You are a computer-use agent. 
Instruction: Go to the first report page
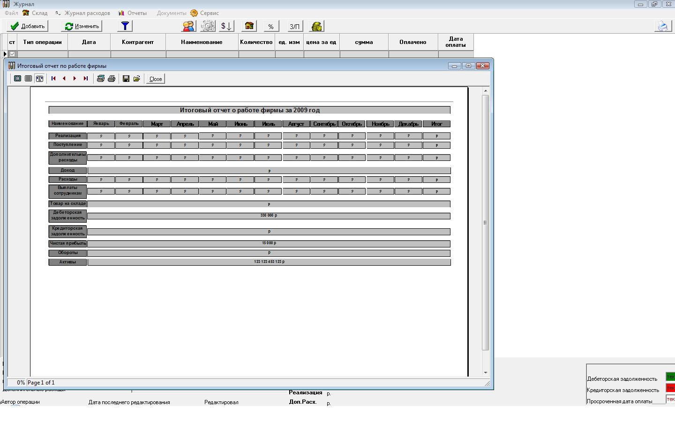53,79
